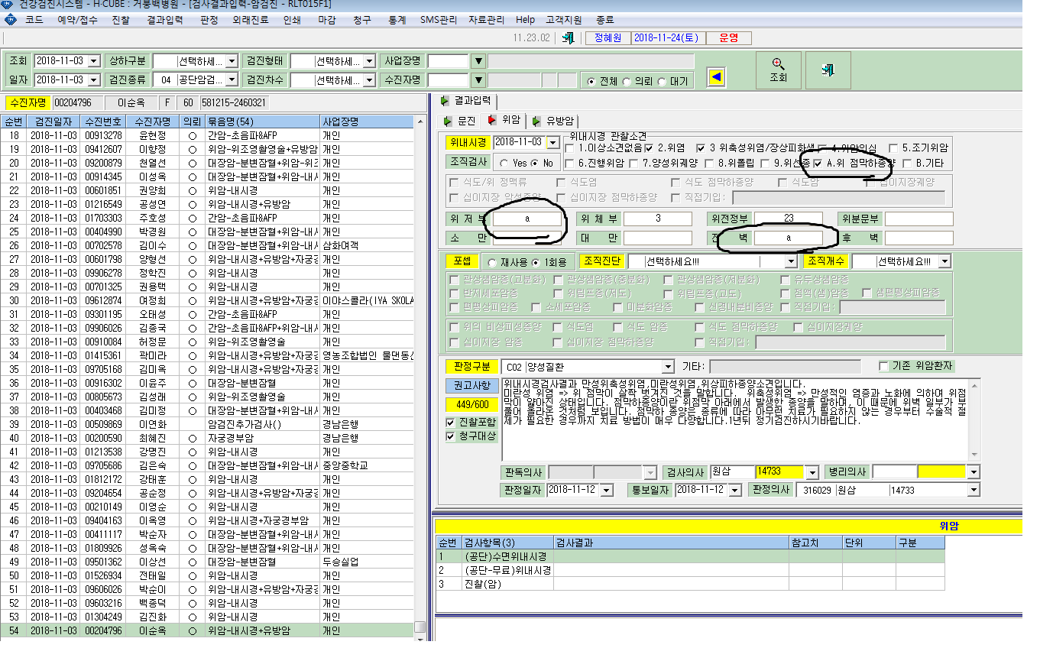Open the 조직진단 dropdown

tap(790, 261)
